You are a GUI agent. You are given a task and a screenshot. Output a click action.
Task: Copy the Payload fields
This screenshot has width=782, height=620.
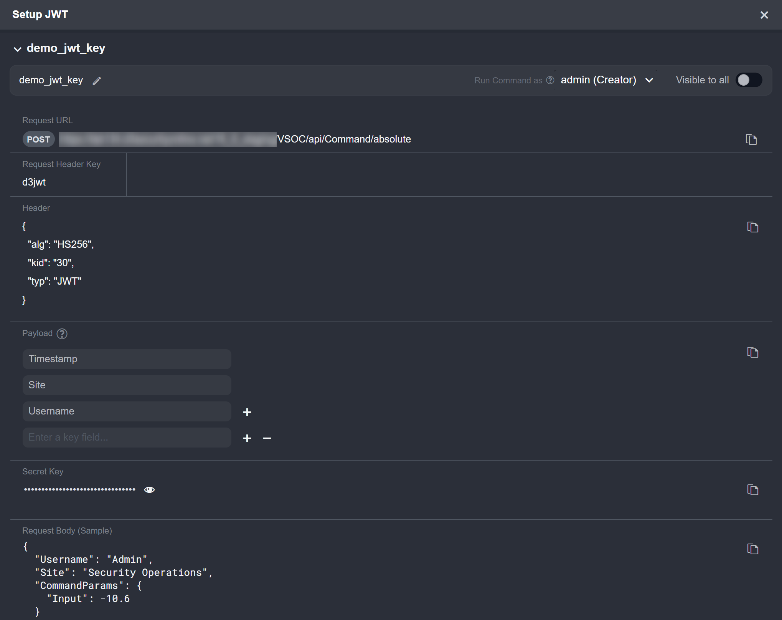point(752,352)
